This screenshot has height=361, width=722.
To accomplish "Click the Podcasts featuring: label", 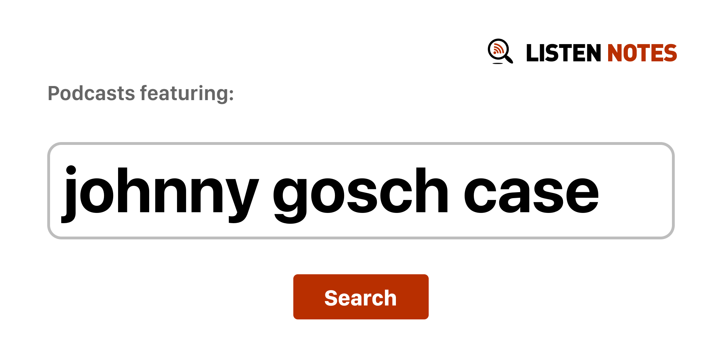I will tap(141, 93).
